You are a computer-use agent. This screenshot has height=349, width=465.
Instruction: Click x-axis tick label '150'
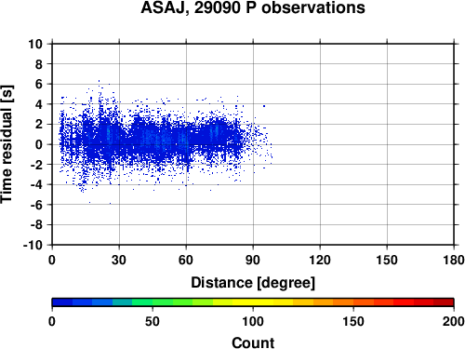(x=387, y=260)
